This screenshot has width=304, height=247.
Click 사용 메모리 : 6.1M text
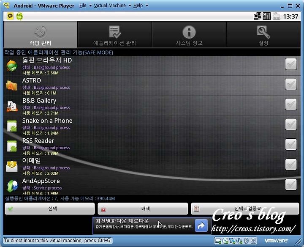coord(39,93)
